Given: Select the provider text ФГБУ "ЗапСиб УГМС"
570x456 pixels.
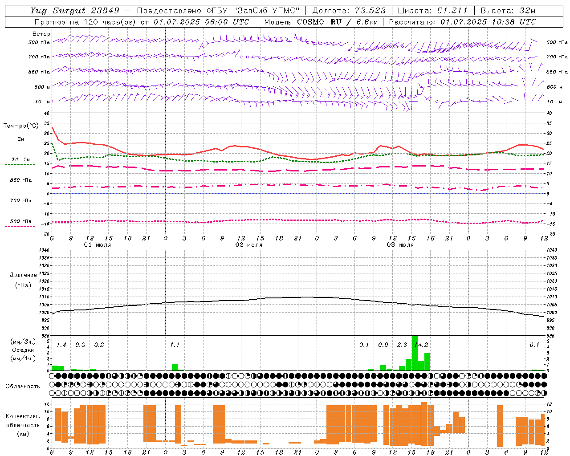Looking at the screenshot, I should tap(253, 11).
